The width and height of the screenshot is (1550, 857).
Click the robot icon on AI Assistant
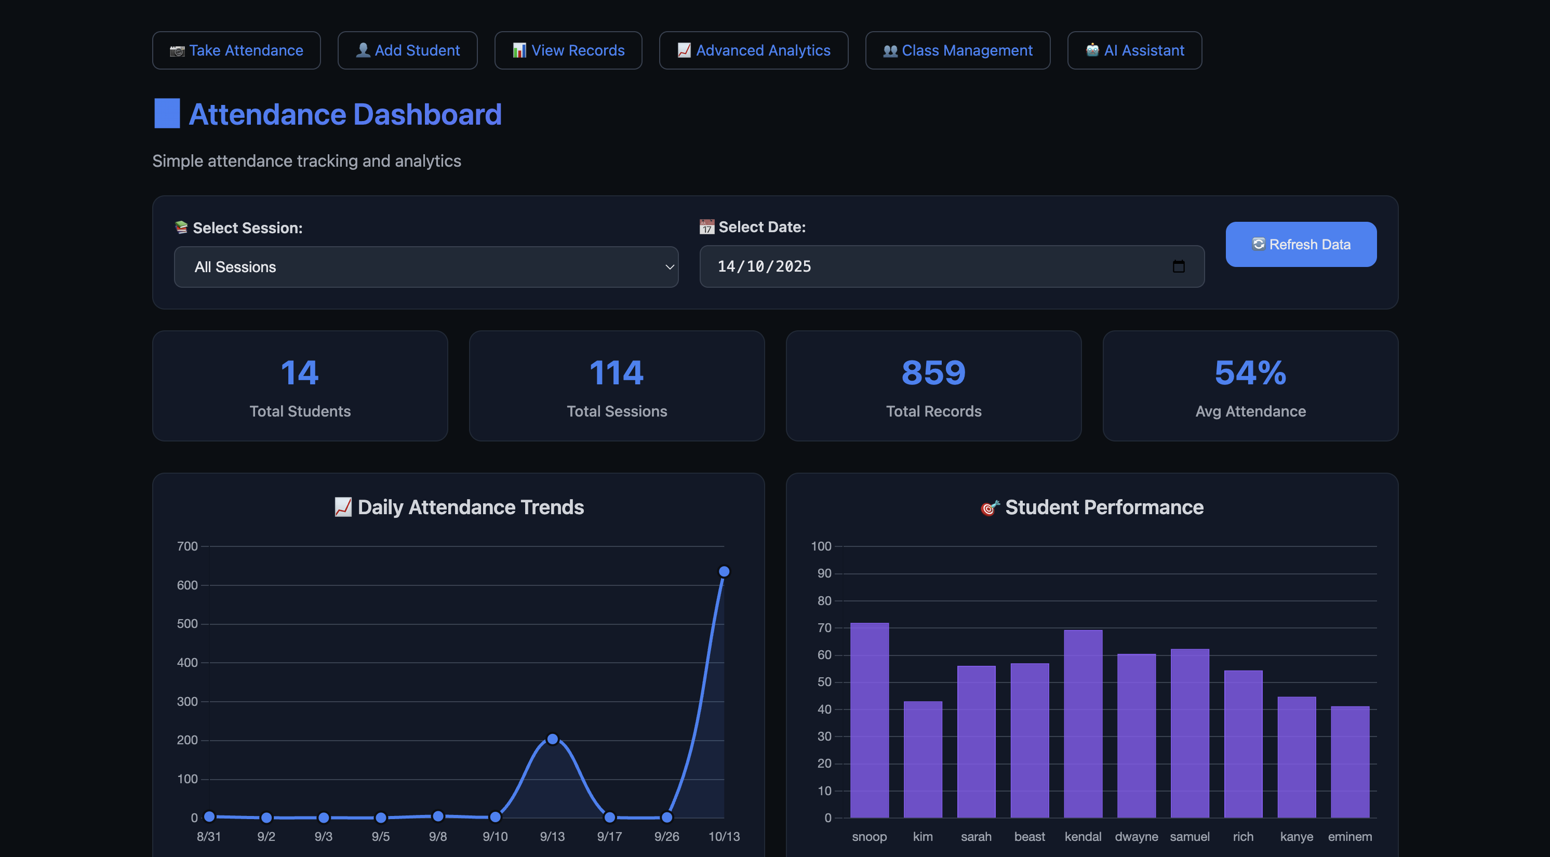tap(1093, 50)
